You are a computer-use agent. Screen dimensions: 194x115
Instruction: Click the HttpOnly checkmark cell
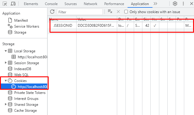click(x=155, y=26)
